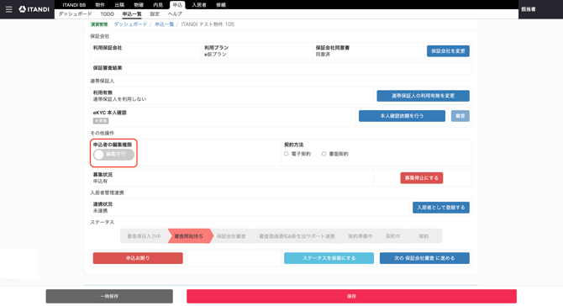563x306 pixels.
Task: Click the 担当者 label in header
Action: point(529,9)
